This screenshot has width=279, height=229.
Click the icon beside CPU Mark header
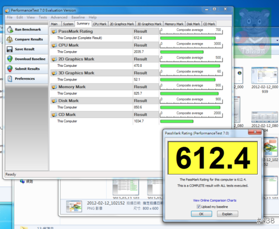click(54, 45)
